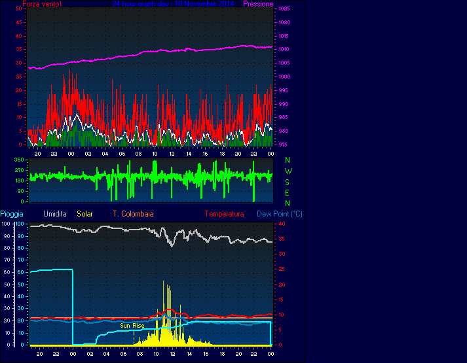Click the 360 wind direction axis value
The width and height of the screenshot is (467, 363).
19,160
